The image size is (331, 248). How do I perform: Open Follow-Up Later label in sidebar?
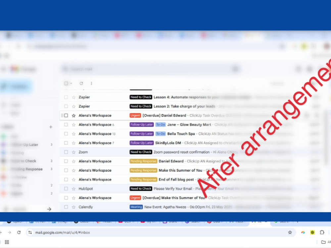tap(25, 145)
